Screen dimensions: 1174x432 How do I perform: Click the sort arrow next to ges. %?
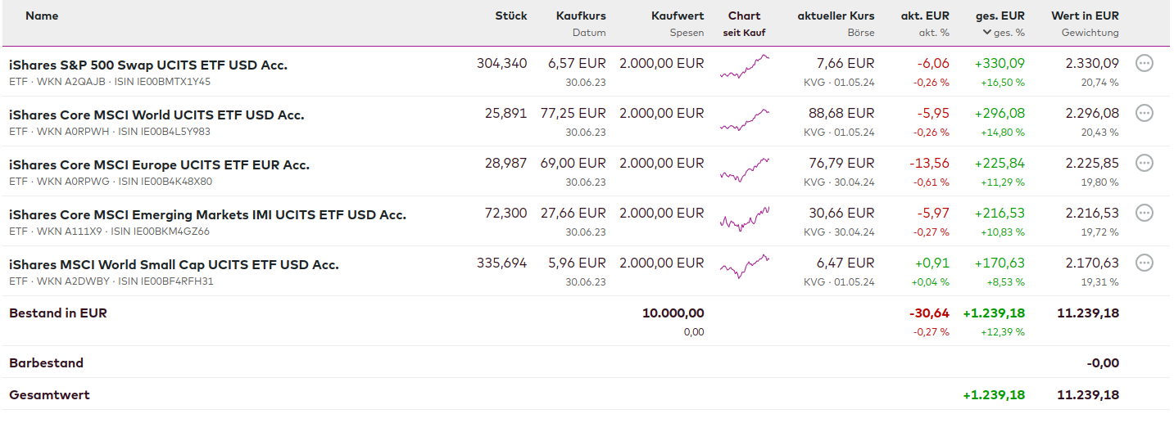pyautogui.click(x=986, y=33)
